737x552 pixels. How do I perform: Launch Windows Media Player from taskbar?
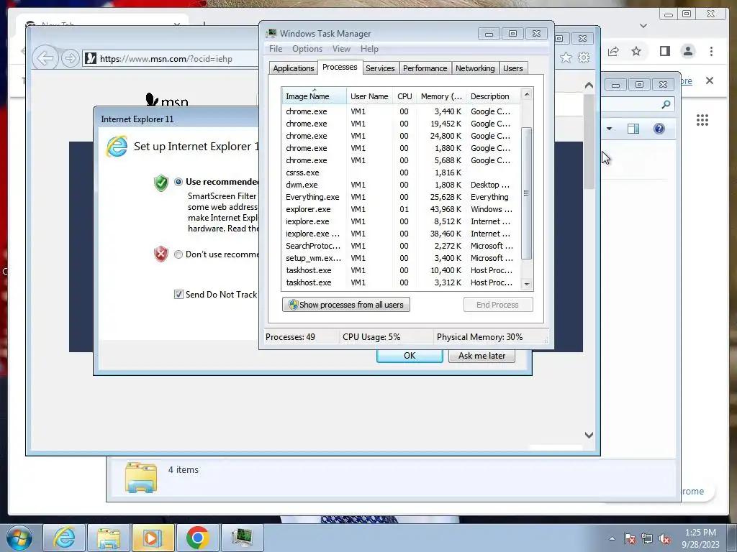point(153,538)
